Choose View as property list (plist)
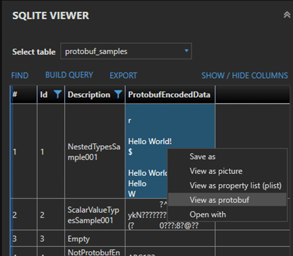The image size is (293, 256). (227, 186)
